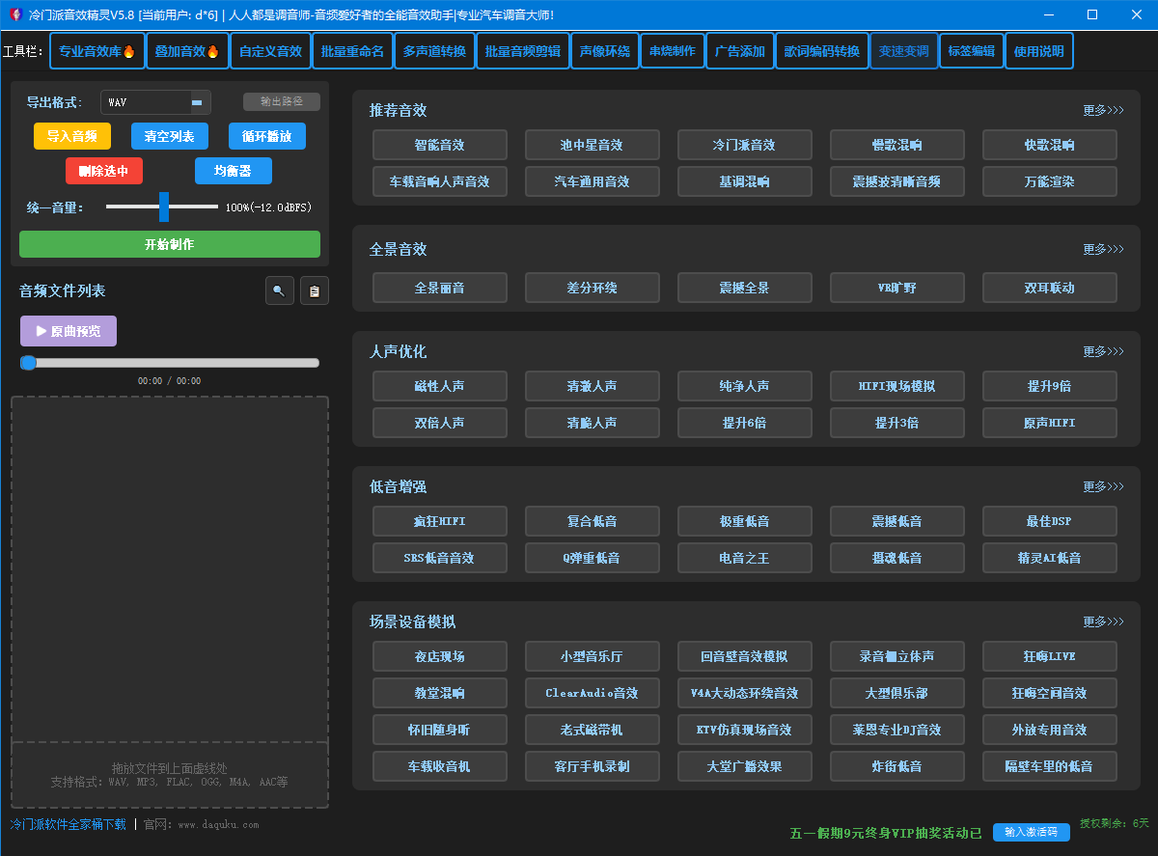Screen dimensions: 1158x856
Task: Open the 使用说明 help tab
Action: coord(1039,51)
